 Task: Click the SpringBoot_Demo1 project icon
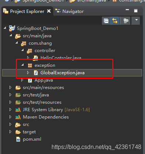(12, 28)
